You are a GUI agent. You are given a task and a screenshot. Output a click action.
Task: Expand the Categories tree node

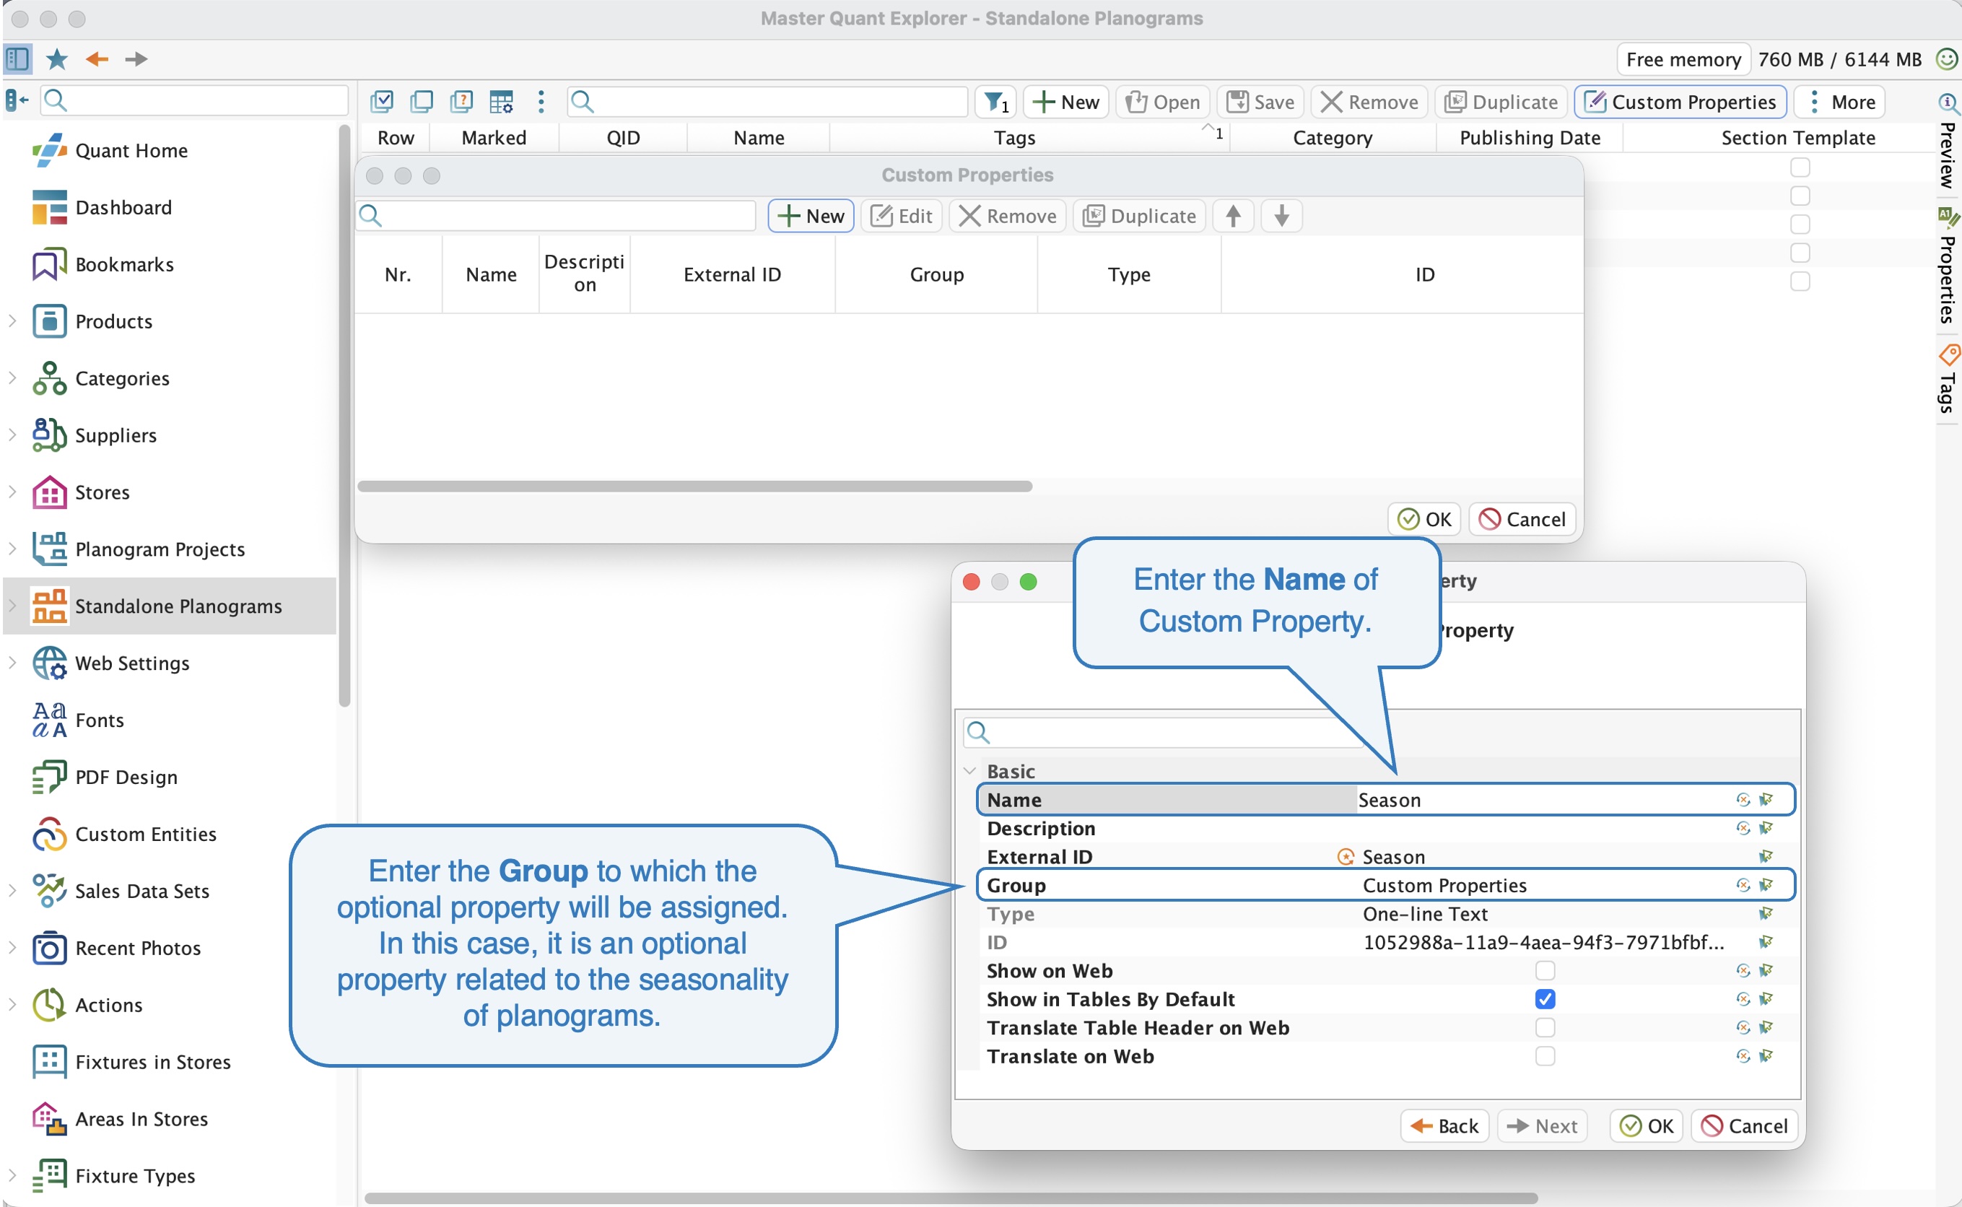coord(13,378)
